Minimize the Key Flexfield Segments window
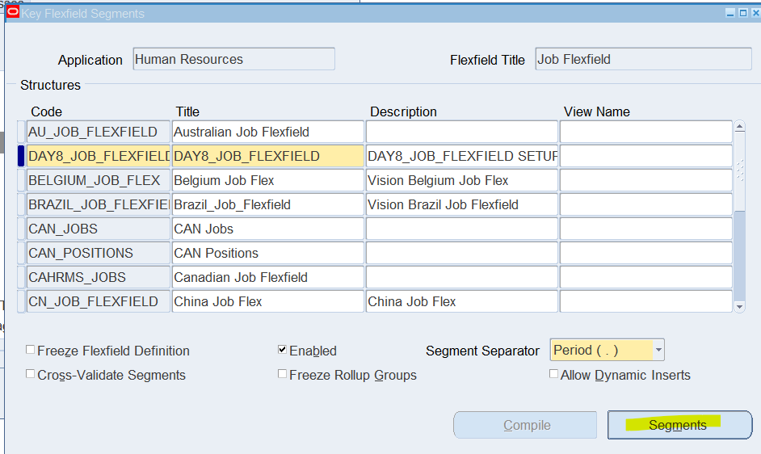Image resolution: width=761 pixels, height=454 pixels. pyautogui.click(x=730, y=13)
